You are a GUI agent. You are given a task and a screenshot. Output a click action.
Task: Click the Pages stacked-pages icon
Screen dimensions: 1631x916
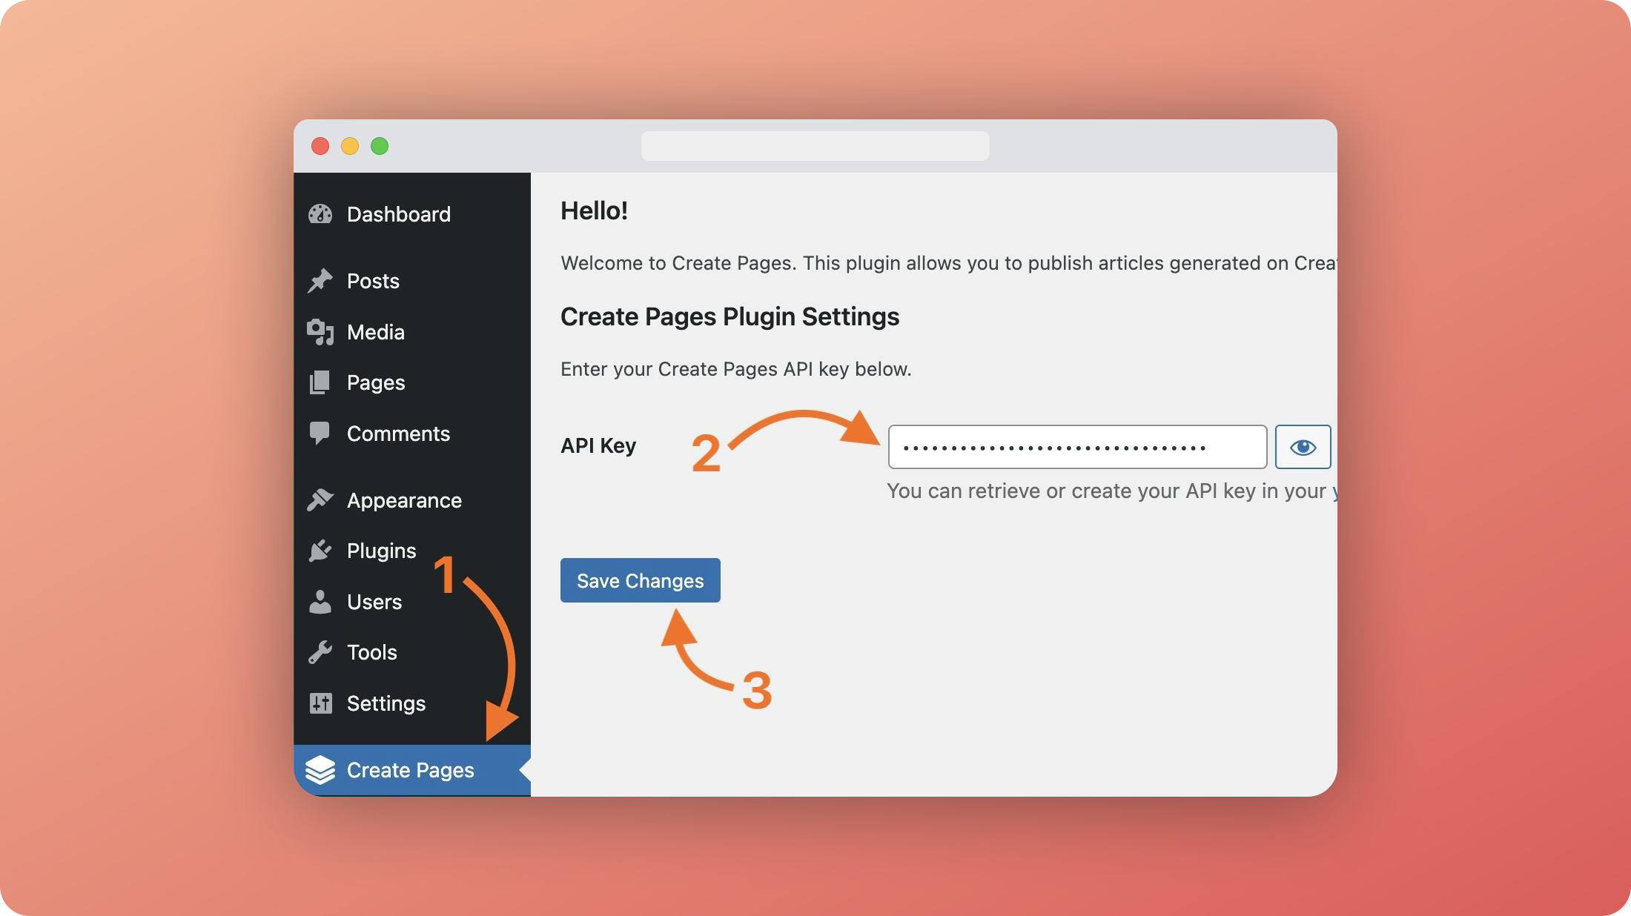coord(320,382)
